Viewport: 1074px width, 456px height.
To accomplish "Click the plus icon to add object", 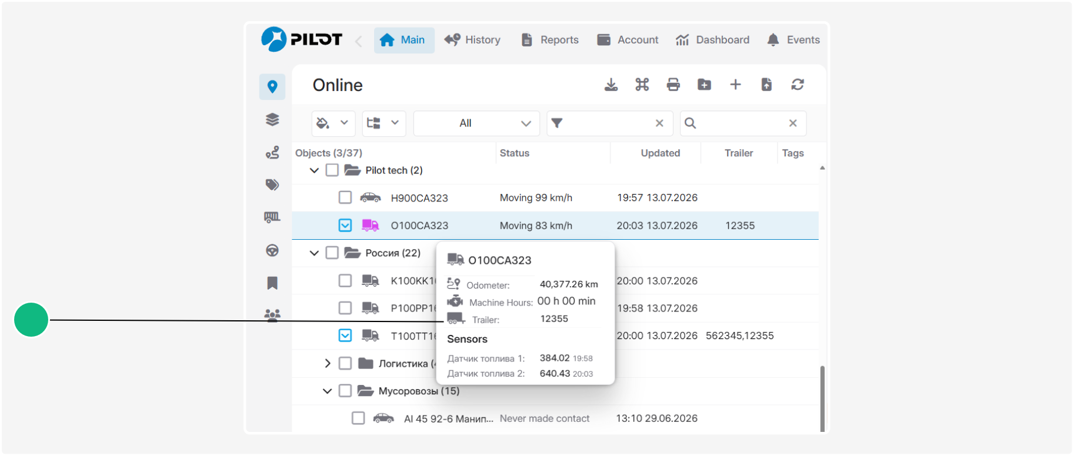I will [735, 85].
